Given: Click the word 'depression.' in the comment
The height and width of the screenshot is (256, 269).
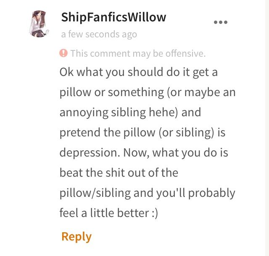Looking at the screenshot, I should (x=90, y=153).
